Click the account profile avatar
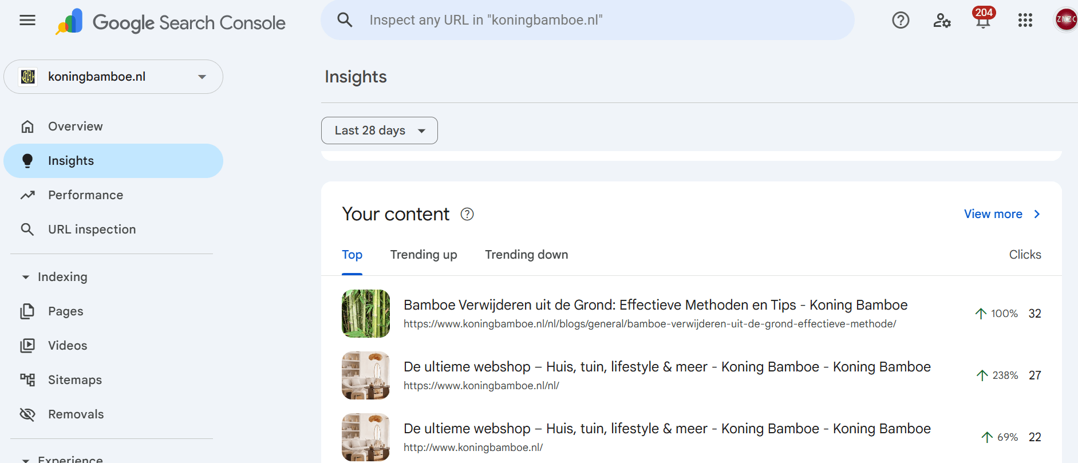Image resolution: width=1078 pixels, height=463 pixels. tap(1065, 20)
